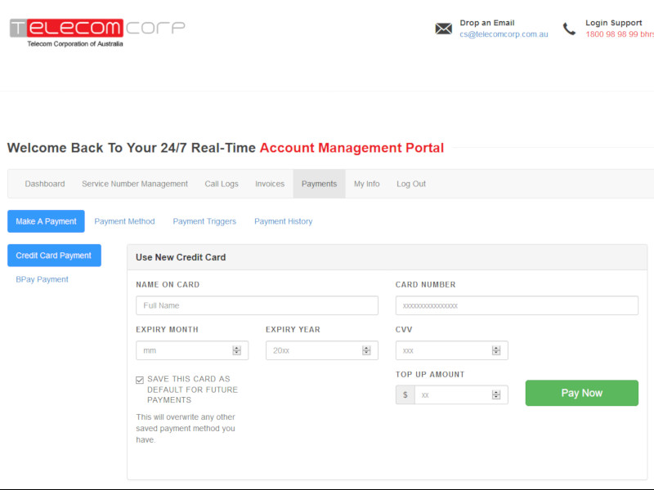Uncheck Save This Card As Default For Future Payments
Viewport: 654px width, 490px height.
[139, 379]
